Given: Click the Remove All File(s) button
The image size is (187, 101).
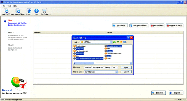Looking at the screenshot, I should click(x=175, y=26).
